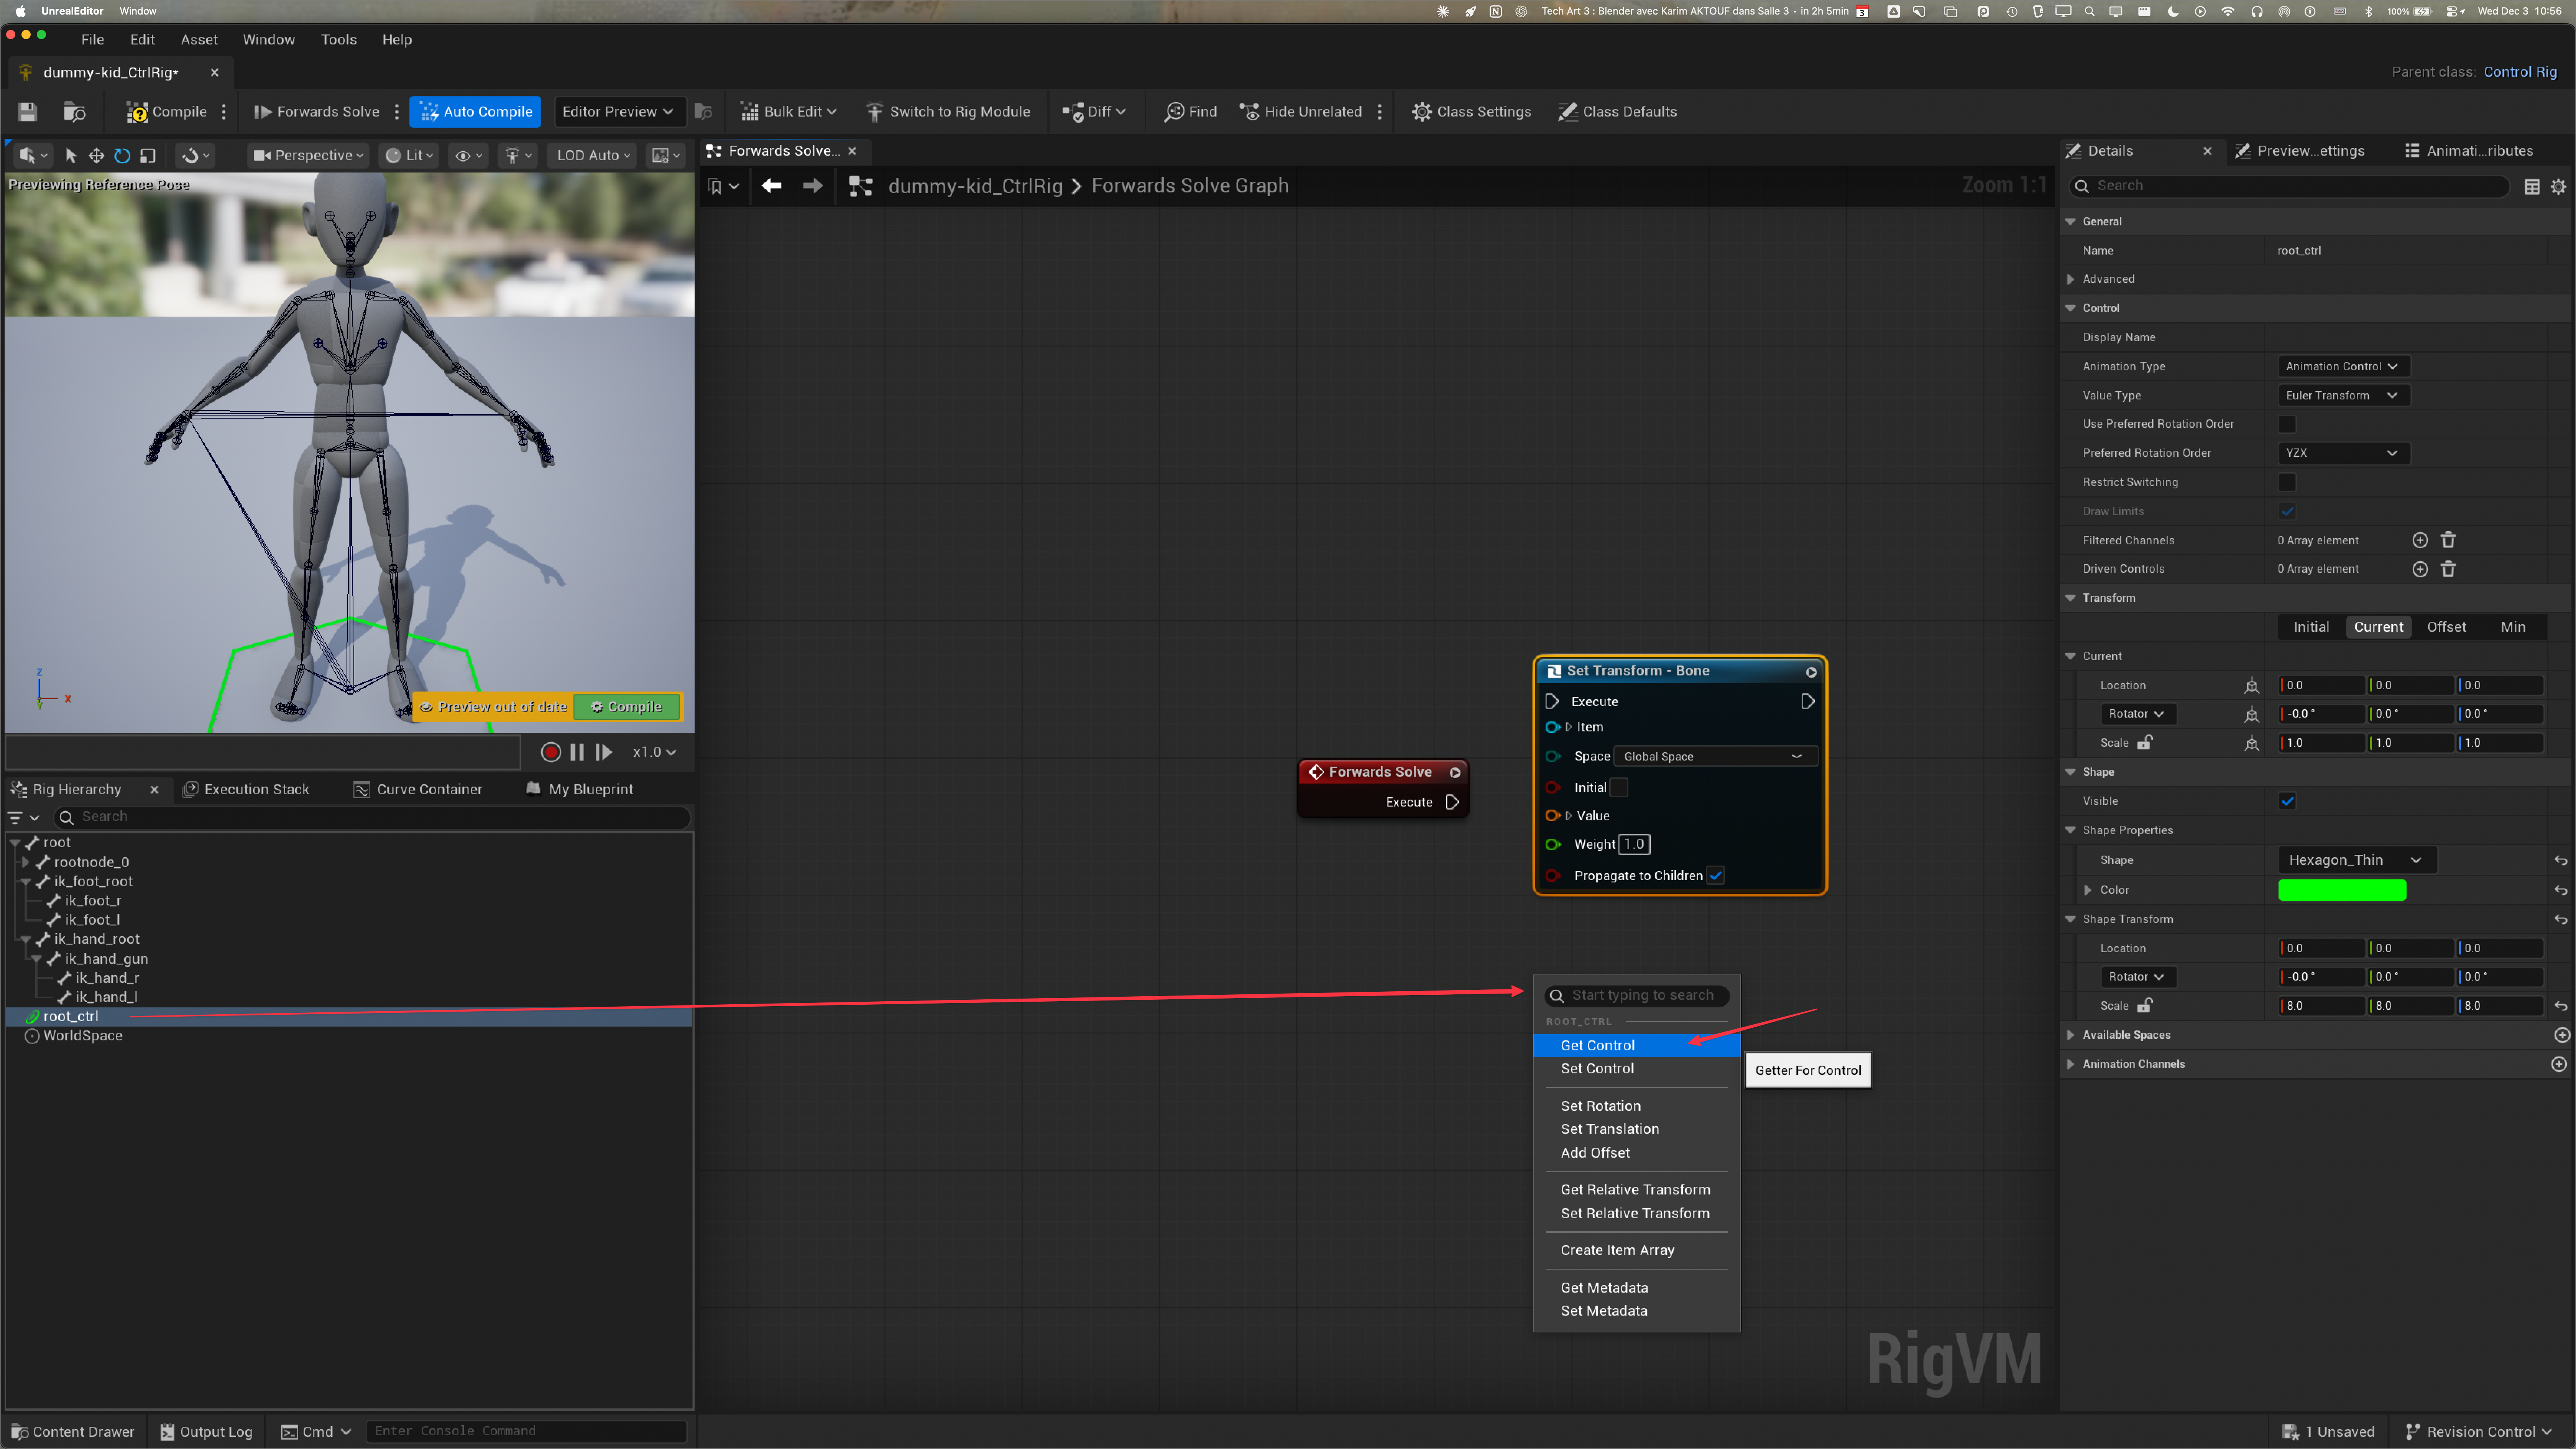Image resolution: width=2576 pixels, height=1449 pixels.
Task: Open Class Defaults
Action: [1618, 112]
